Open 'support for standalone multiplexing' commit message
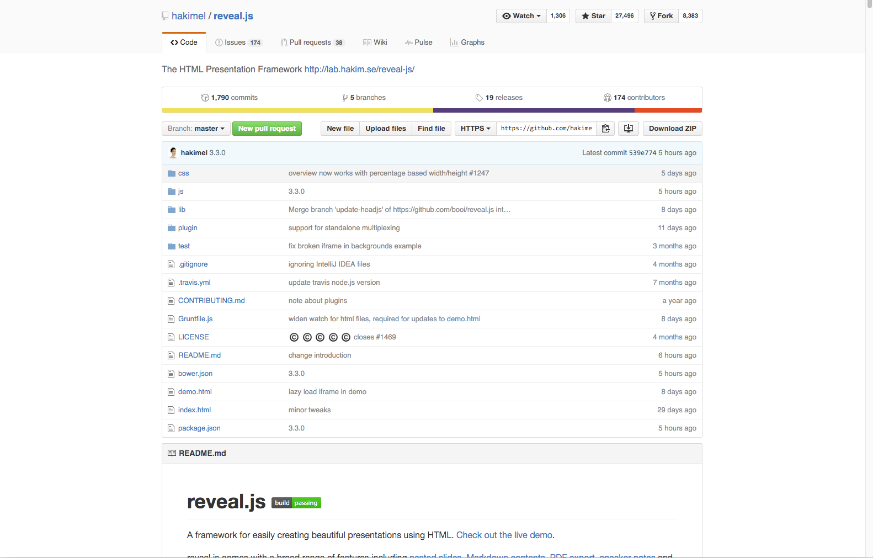Image resolution: width=873 pixels, height=558 pixels. [x=344, y=228]
